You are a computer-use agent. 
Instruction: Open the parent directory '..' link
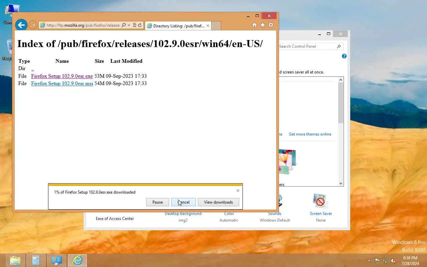[32, 68]
